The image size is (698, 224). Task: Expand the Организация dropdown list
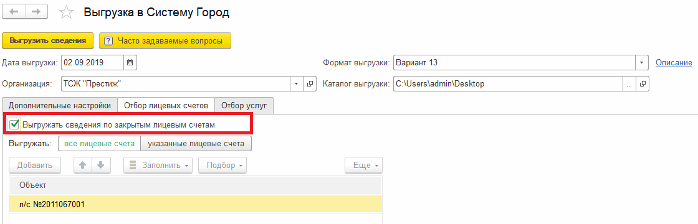coord(297,83)
